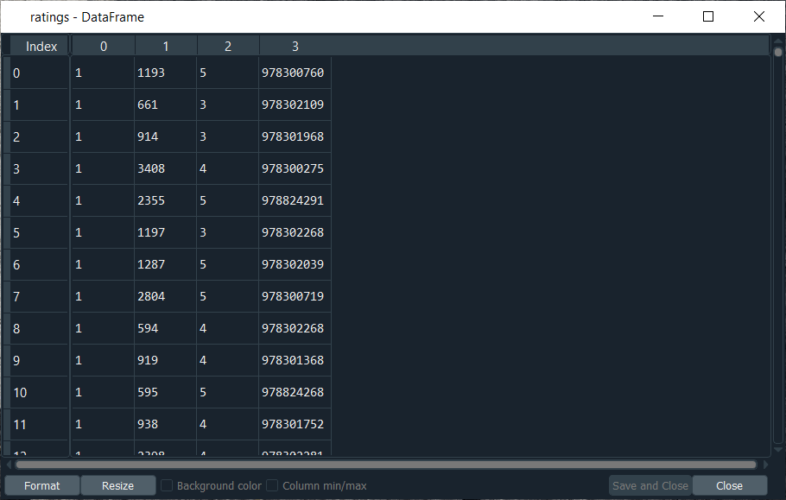The height and width of the screenshot is (500, 786).
Task: Select column header 3
Action: pos(295,47)
